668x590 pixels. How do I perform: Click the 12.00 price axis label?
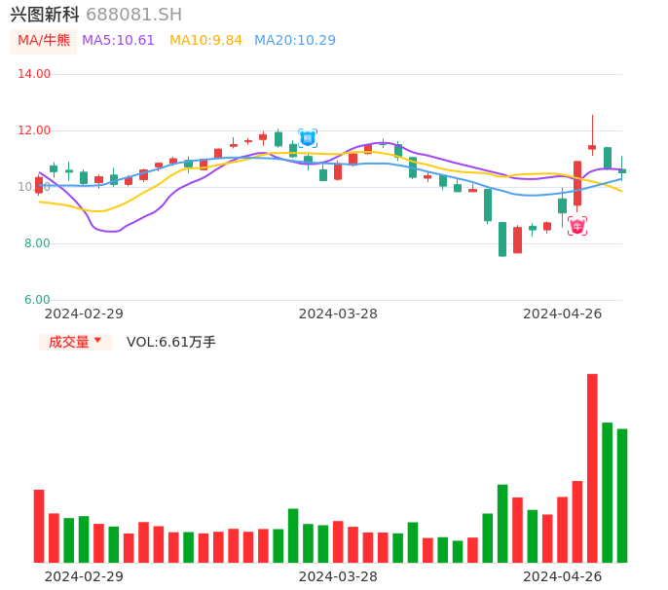[x=34, y=130]
